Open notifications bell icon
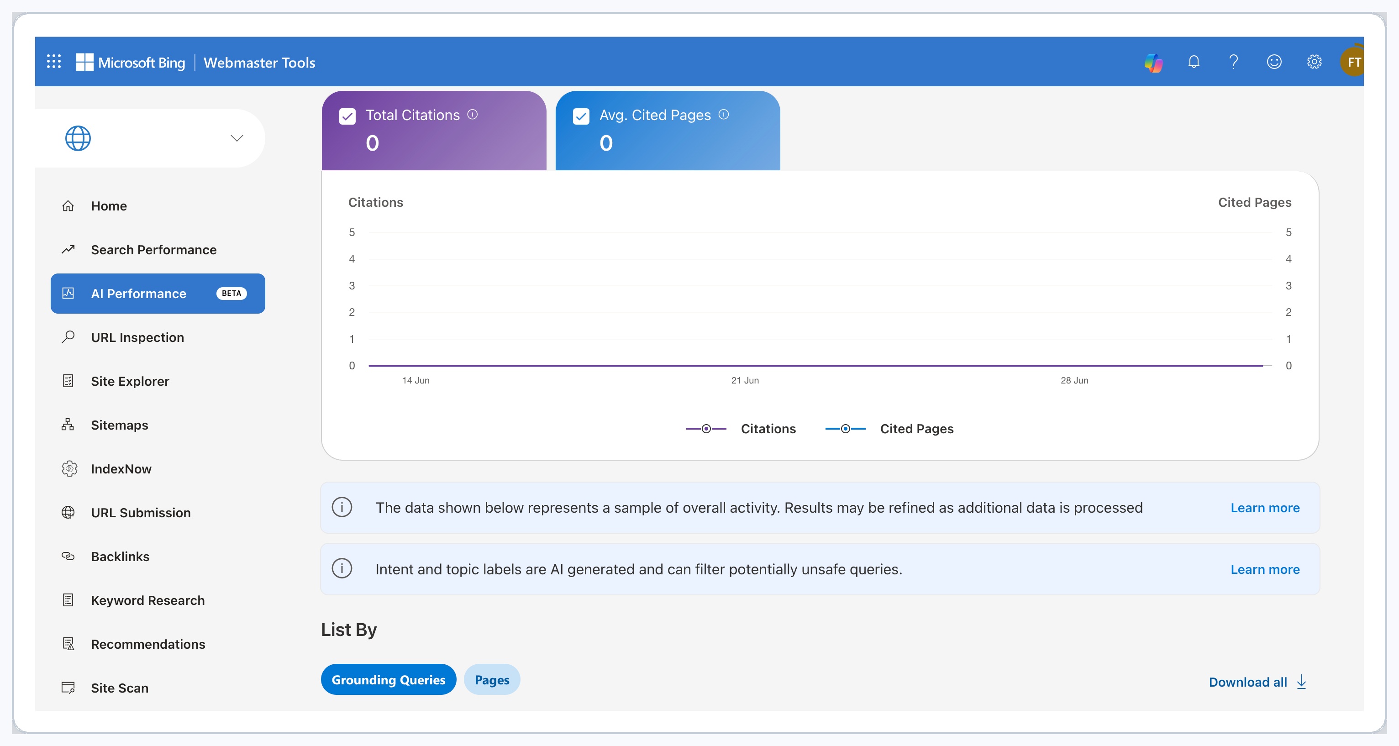Image resolution: width=1399 pixels, height=746 pixels. (x=1194, y=62)
